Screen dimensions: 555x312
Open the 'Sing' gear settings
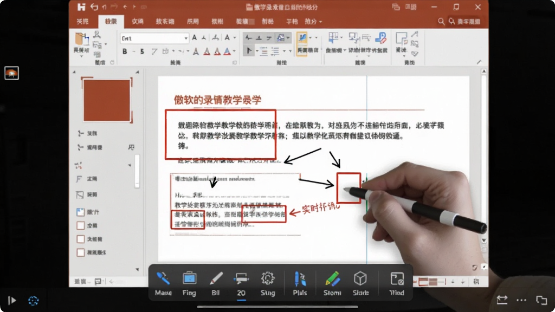(x=268, y=283)
